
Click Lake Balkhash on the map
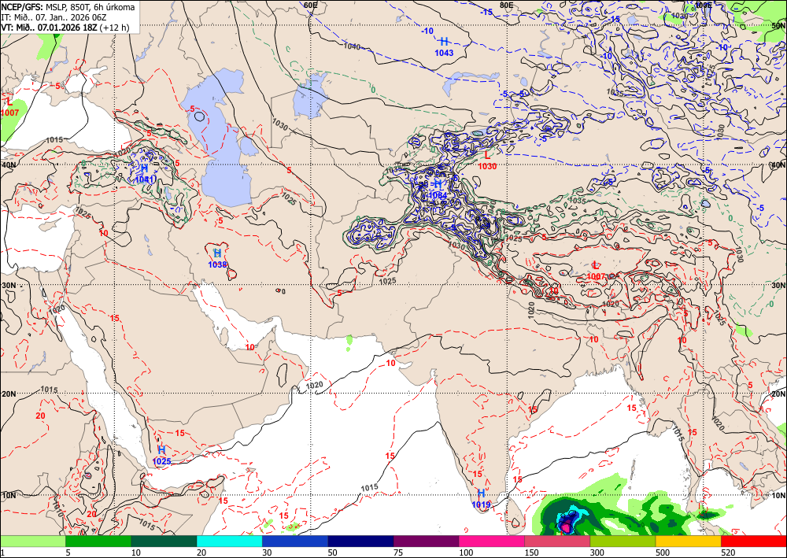(471, 80)
